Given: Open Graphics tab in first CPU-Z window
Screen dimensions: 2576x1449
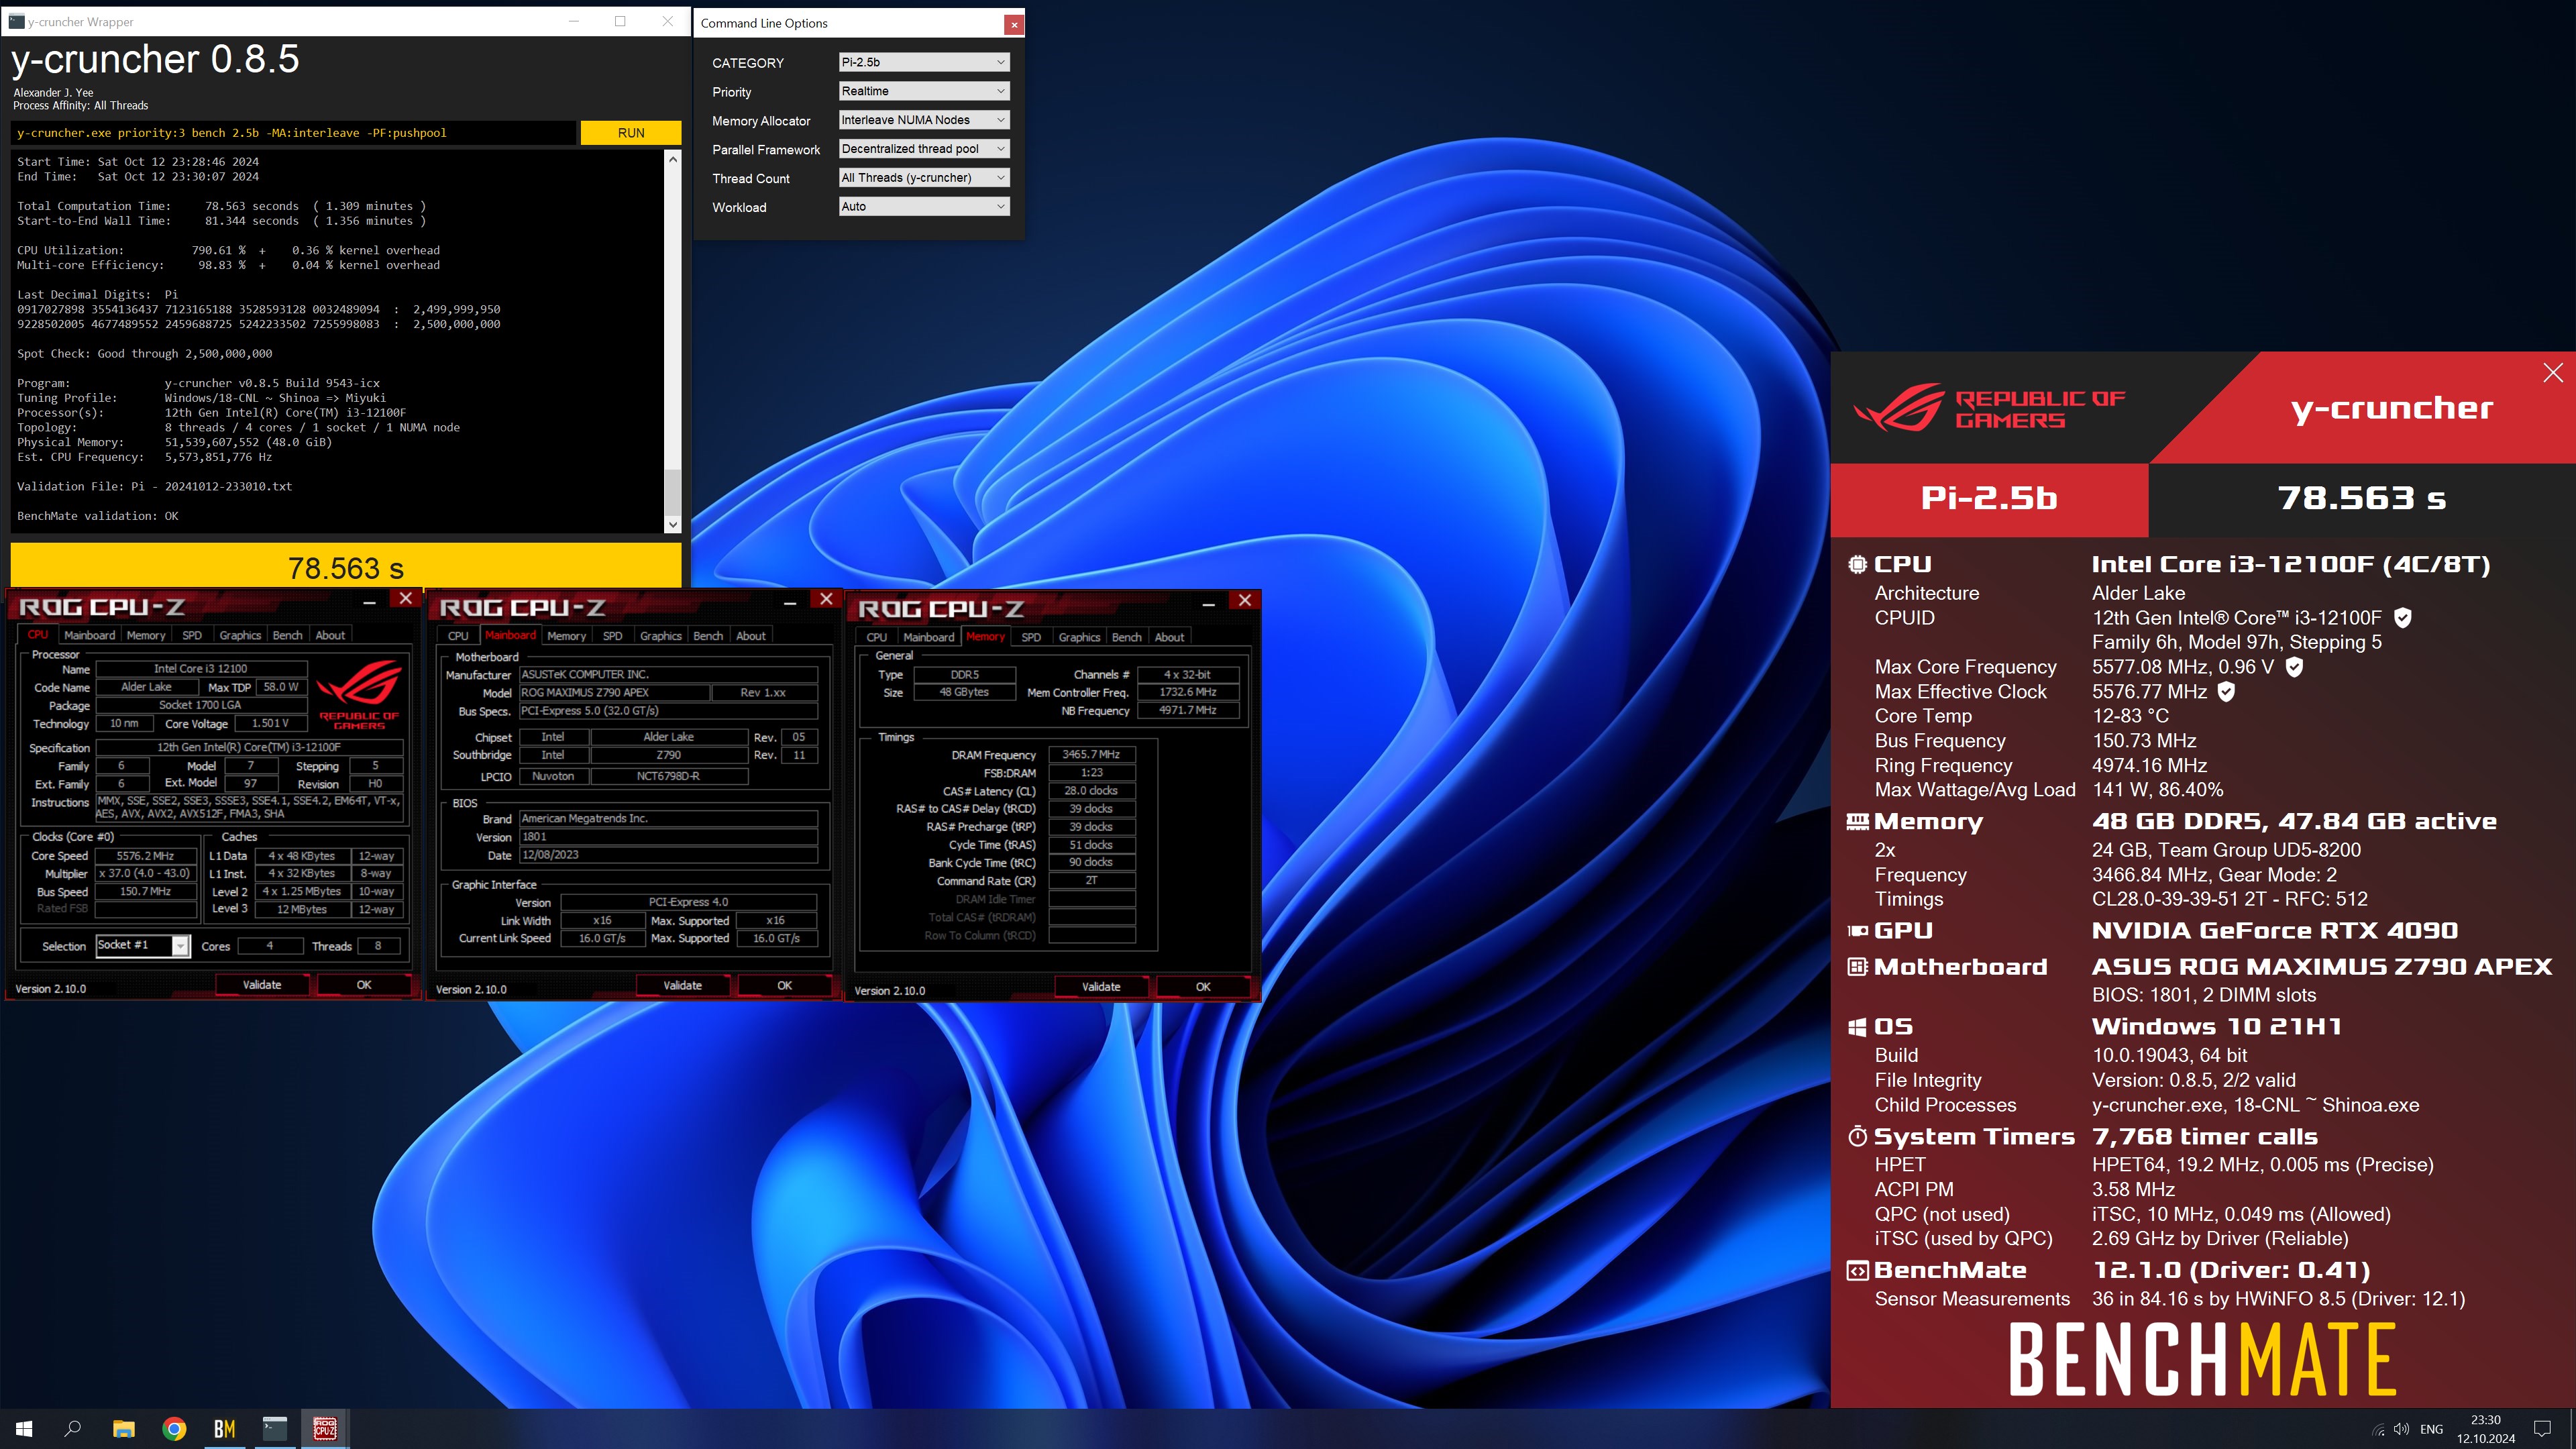Looking at the screenshot, I should (x=240, y=635).
